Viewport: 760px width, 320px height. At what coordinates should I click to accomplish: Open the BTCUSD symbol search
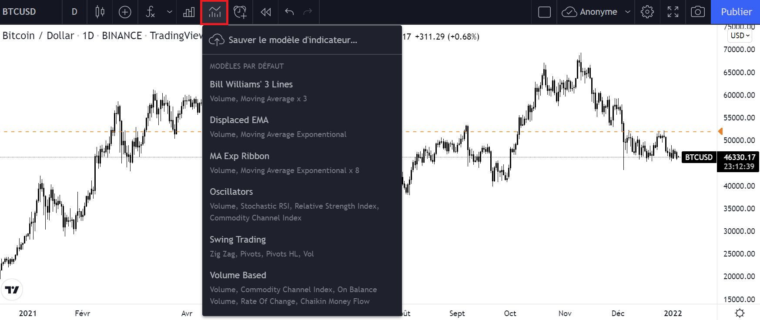point(19,12)
